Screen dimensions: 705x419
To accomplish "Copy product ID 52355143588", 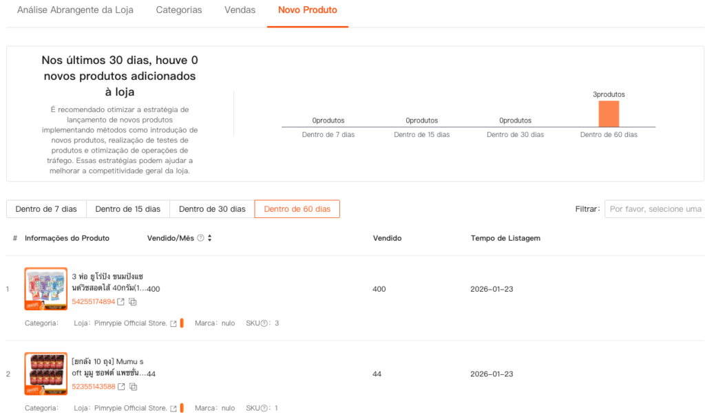I will (133, 387).
